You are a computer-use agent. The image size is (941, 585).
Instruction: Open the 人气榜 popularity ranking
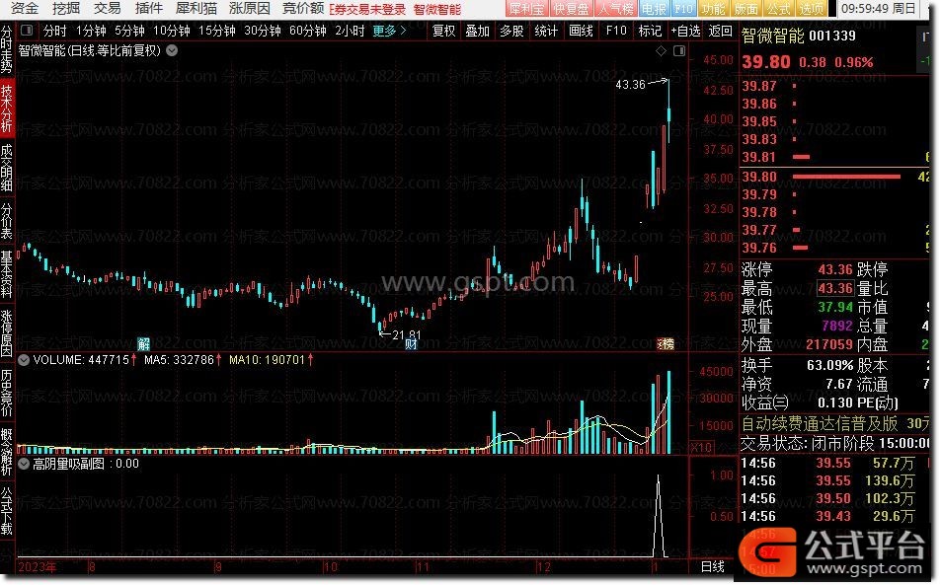coord(615,9)
